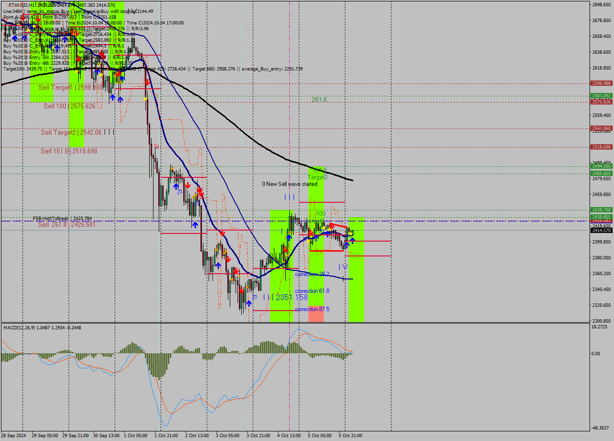
Task: Click the 'Target100: 2439.75' info text
Action: [x=24, y=69]
